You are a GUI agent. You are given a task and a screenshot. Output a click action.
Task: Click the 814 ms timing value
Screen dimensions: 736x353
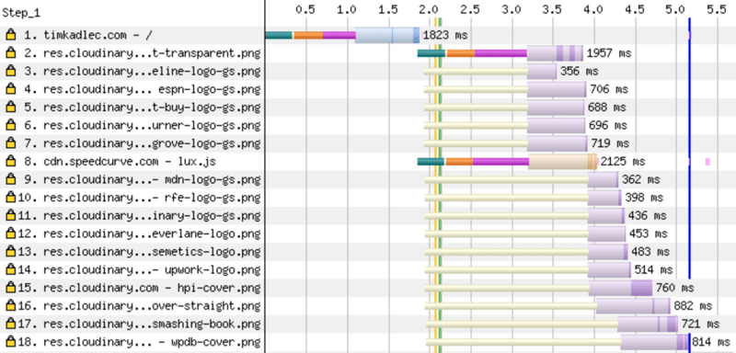pyautogui.click(x=711, y=342)
